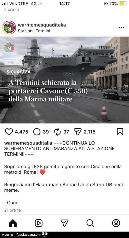Open the Search magnifier tab
Screen dimensions: 129x238
coord(90,223)
